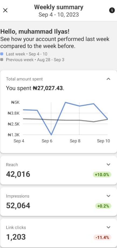
Task: Click the Sep 6 label on chart axis
Action: [x=47, y=141]
